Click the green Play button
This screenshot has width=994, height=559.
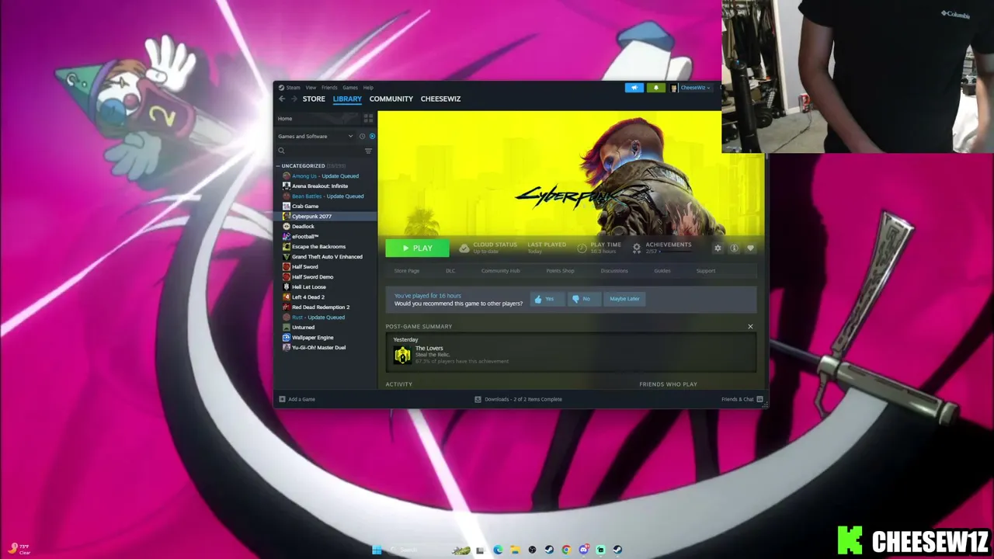pos(417,248)
